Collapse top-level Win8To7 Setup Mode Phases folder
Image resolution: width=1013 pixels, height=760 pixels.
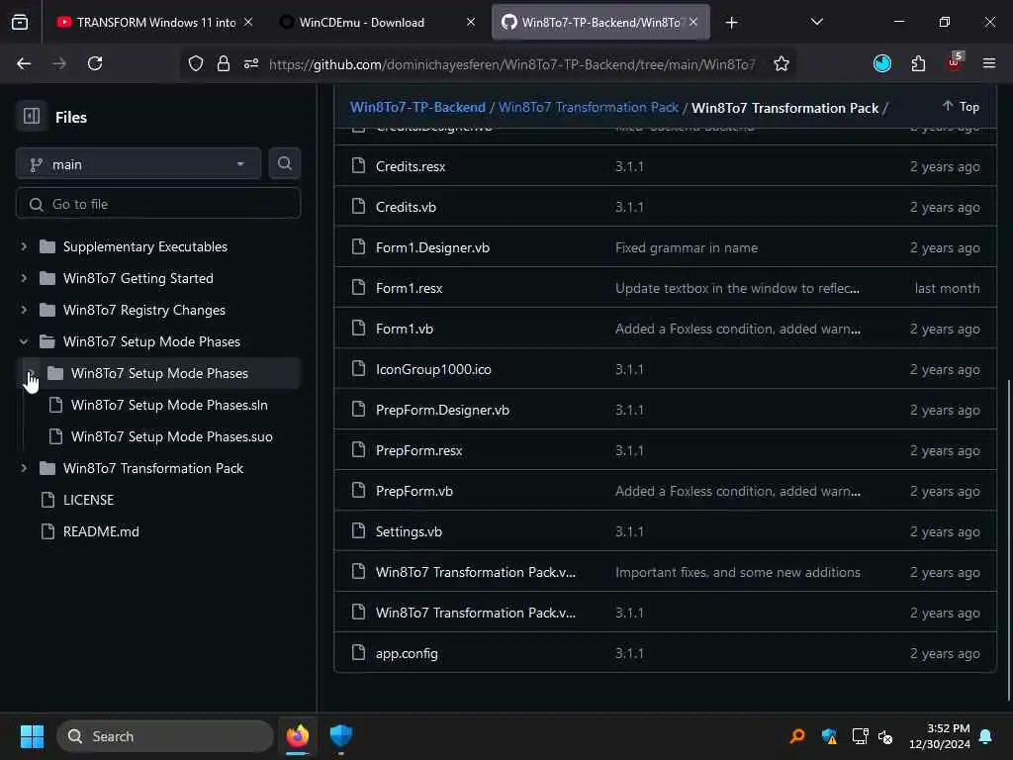coord(24,341)
